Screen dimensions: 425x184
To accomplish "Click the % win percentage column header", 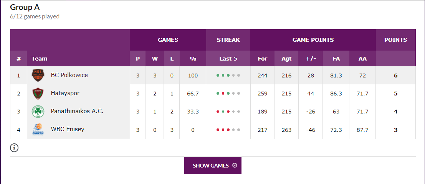I will [193, 59].
